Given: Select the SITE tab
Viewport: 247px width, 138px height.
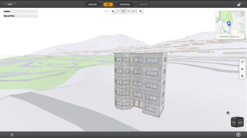Looking at the screenshot, I should (108, 4).
